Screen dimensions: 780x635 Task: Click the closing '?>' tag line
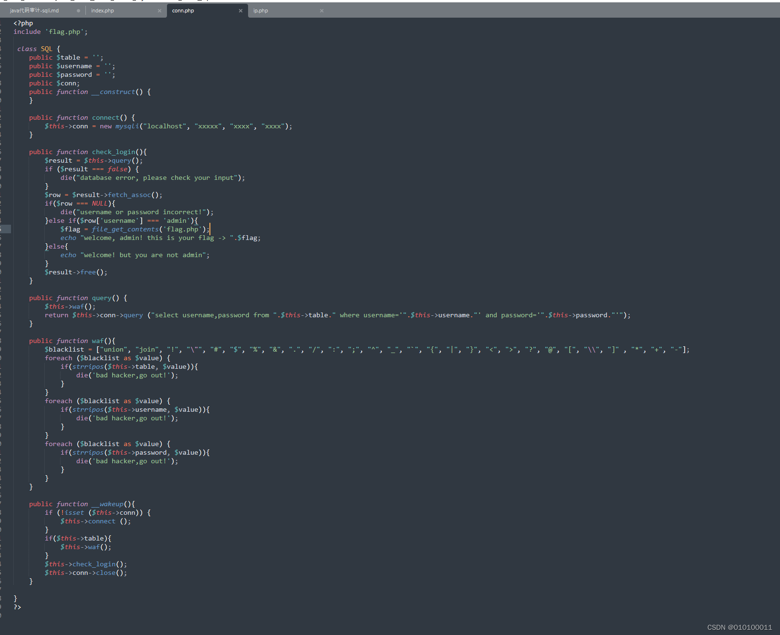[17, 607]
